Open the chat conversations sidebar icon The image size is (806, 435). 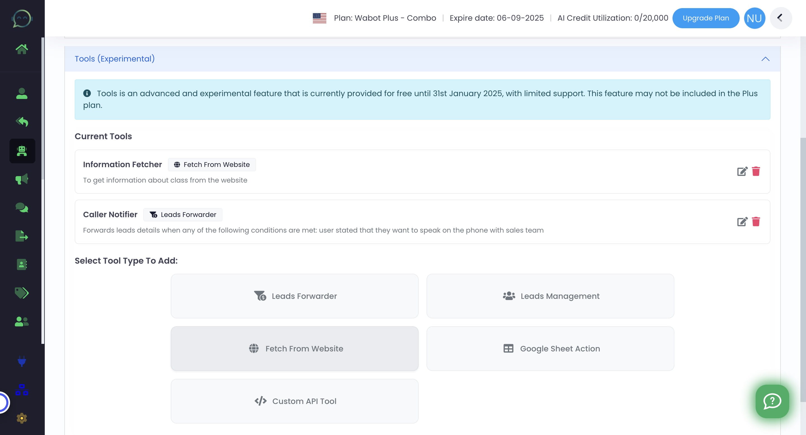[x=22, y=207]
